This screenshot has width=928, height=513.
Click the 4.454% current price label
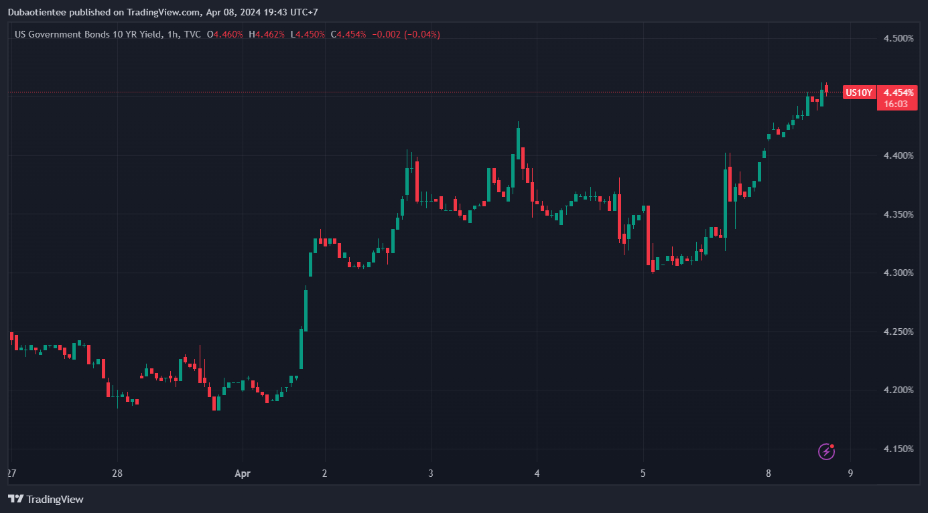897,92
